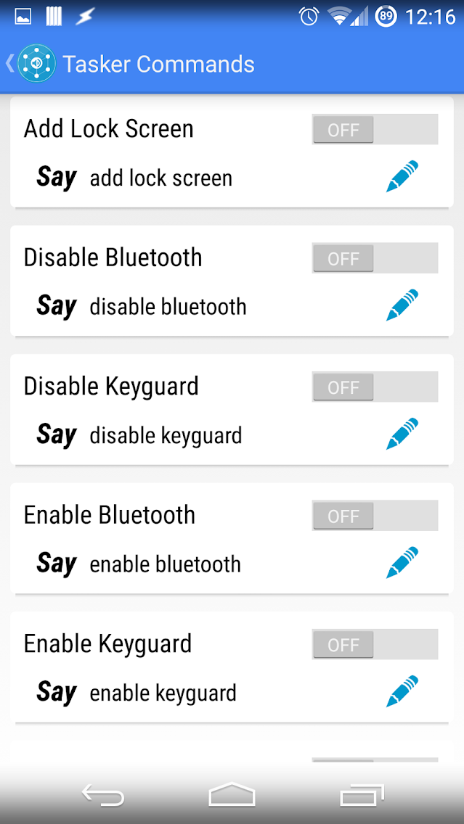The width and height of the screenshot is (464, 824).
Task: Turn on the Disable Keyguard switch
Action: tap(375, 387)
